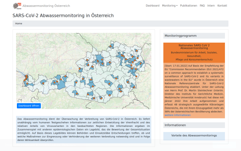Image resolution: width=241 pixels, height=151 pixels.
Task: Click the Monitoringprogramm section header
Action: pyautogui.click(x=194, y=36)
